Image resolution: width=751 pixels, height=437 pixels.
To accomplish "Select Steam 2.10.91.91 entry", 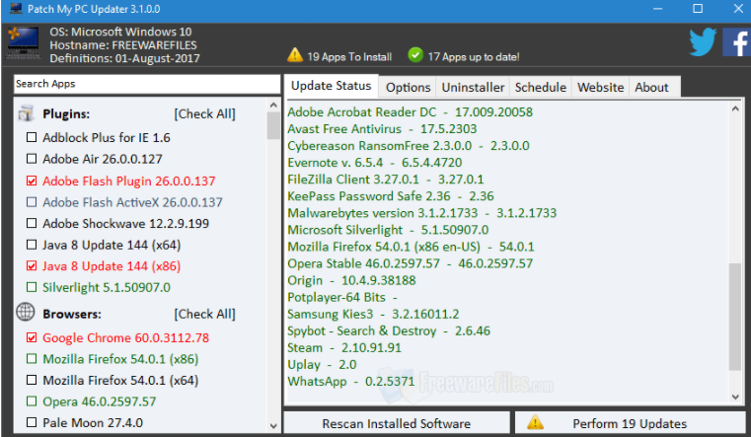I will click(x=344, y=347).
